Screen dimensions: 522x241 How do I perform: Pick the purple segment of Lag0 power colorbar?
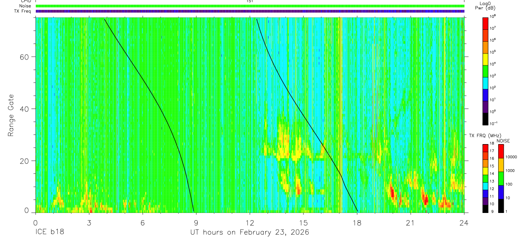click(486, 106)
